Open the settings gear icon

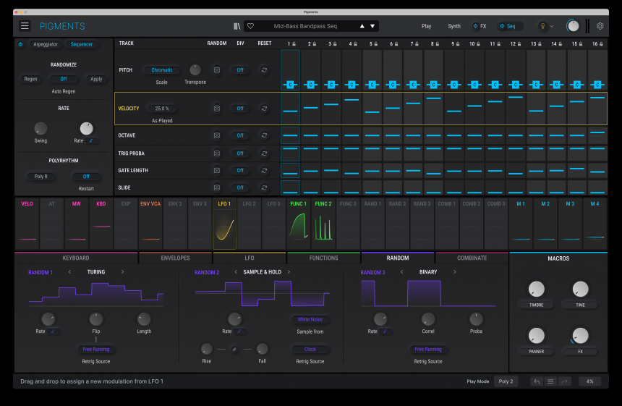600,26
